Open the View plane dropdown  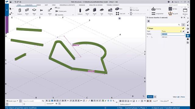pos(164,101)
